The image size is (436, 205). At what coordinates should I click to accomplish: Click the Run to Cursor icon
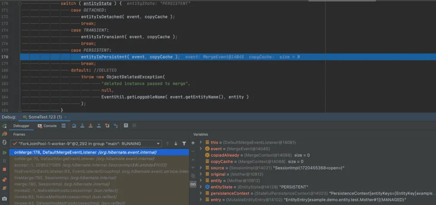click(116, 126)
